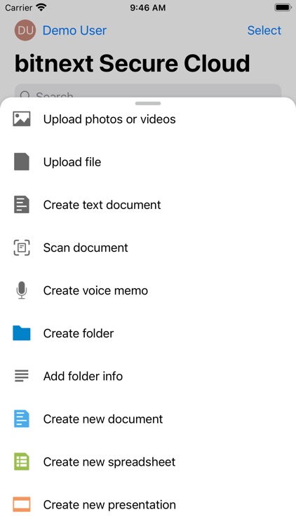Viewport: 296px width, 526px height.
Task: Tap the Select button at top right
Action: pos(264,30)
